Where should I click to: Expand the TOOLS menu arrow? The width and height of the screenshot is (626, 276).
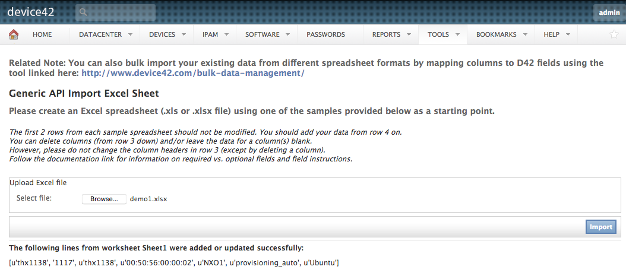pos(457,34)
